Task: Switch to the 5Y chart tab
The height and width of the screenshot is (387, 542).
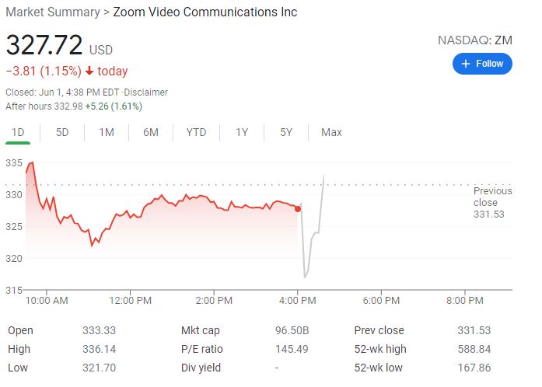Action: [x=286, y=132]
